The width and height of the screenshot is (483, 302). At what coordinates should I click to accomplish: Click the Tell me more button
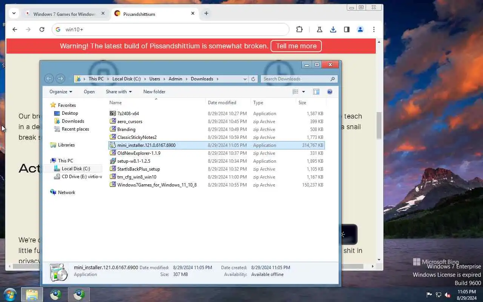tap(296, 46)
